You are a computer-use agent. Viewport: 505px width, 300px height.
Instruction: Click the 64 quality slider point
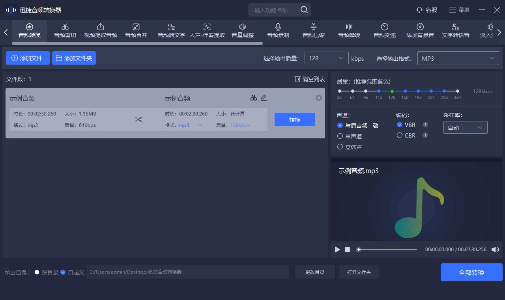(x=353, y=91)
